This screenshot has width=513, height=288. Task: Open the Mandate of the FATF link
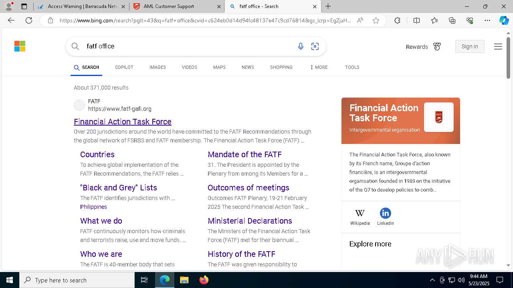coord(244,154)
